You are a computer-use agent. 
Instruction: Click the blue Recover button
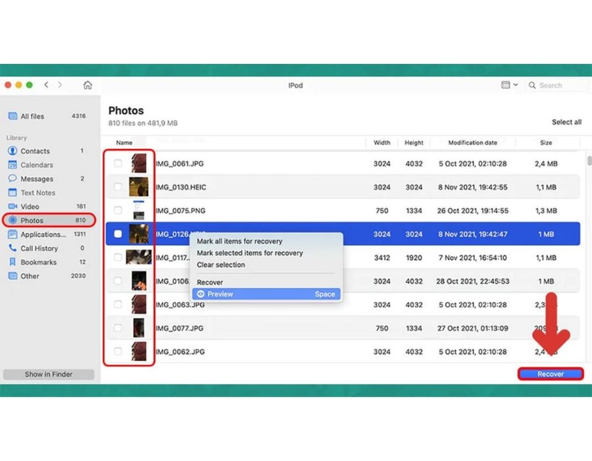click(551, 373)
